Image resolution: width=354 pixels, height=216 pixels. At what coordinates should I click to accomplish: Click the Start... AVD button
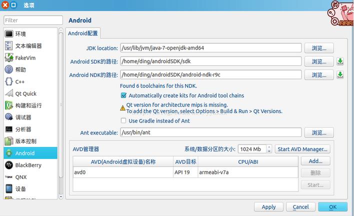(315, 185)
